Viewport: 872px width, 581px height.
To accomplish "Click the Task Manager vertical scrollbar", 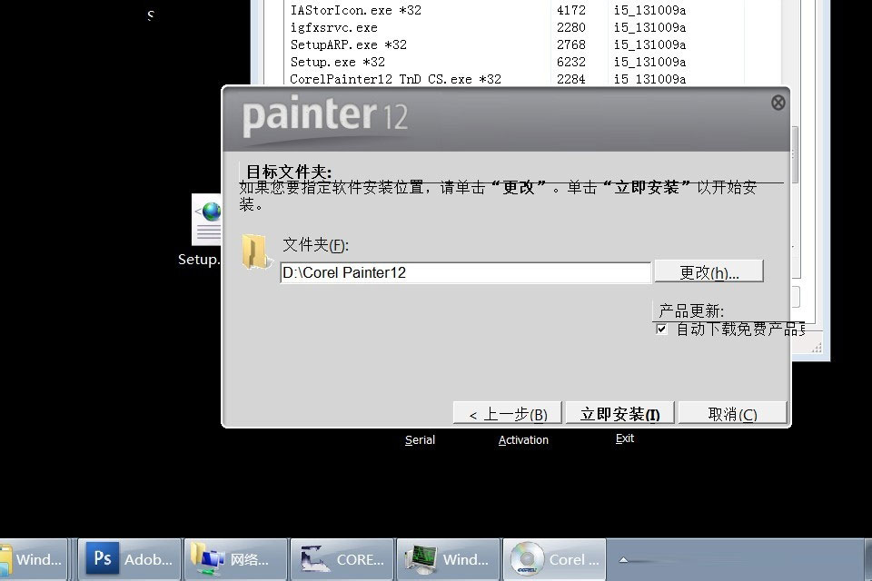I will [795, 155].
